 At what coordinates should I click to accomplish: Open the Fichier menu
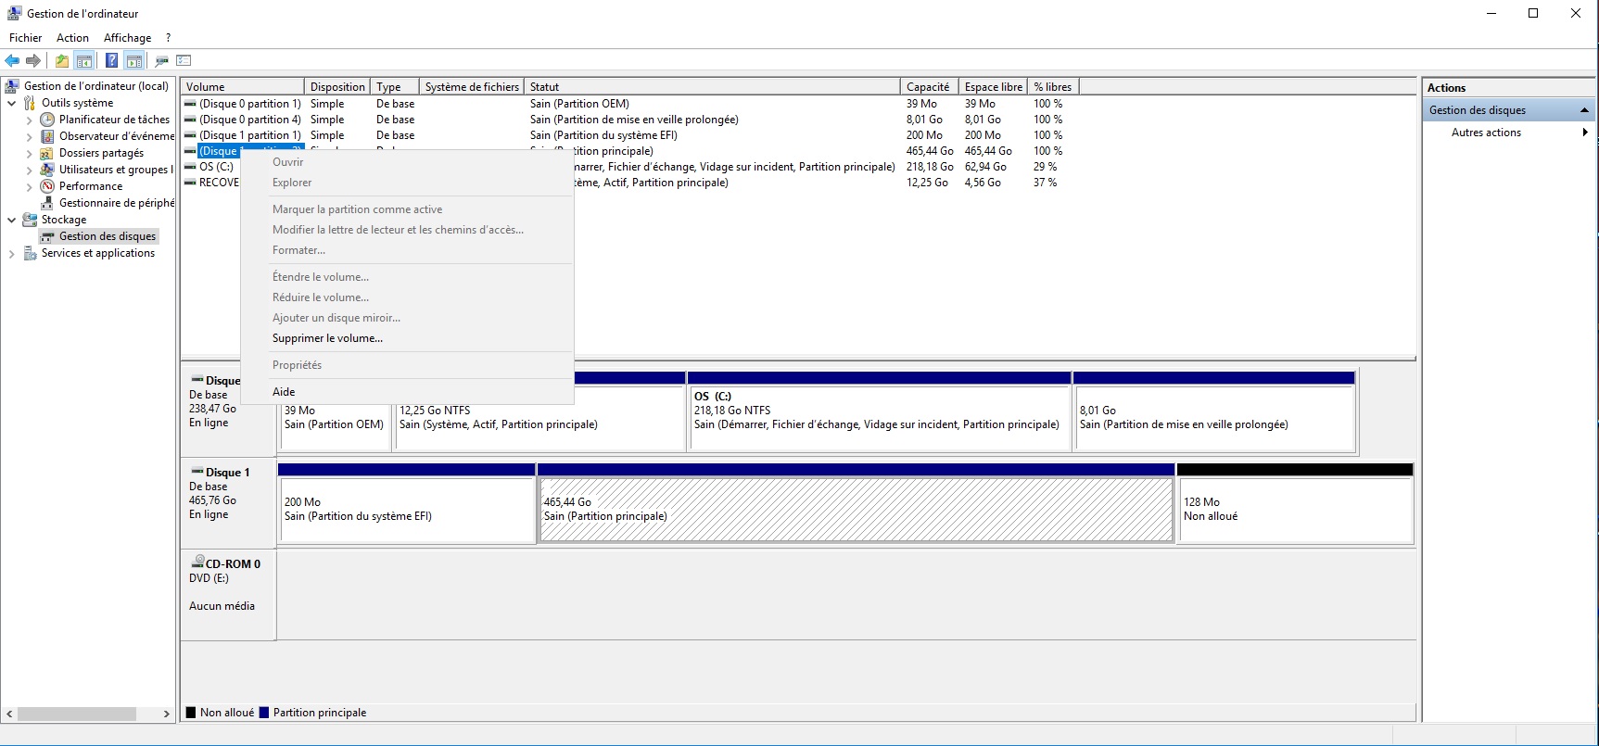tap(25, 38)
